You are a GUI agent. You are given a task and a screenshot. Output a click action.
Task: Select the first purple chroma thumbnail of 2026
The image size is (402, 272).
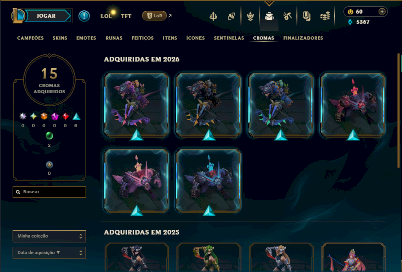136,105
